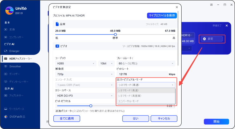
Task: Close the Unifab main window
Action: coord(232,5)
